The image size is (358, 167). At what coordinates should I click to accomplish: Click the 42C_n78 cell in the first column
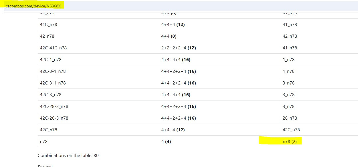click(x=48, y=130)
